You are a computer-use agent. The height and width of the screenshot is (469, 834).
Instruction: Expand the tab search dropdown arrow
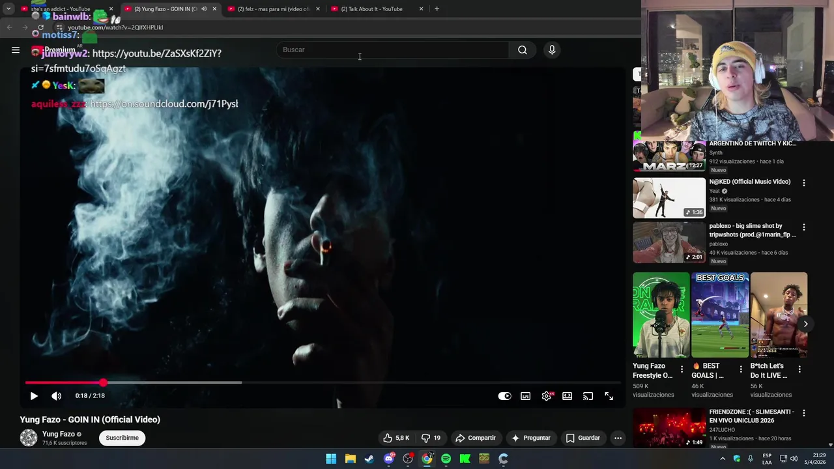[x=8, y=9]
